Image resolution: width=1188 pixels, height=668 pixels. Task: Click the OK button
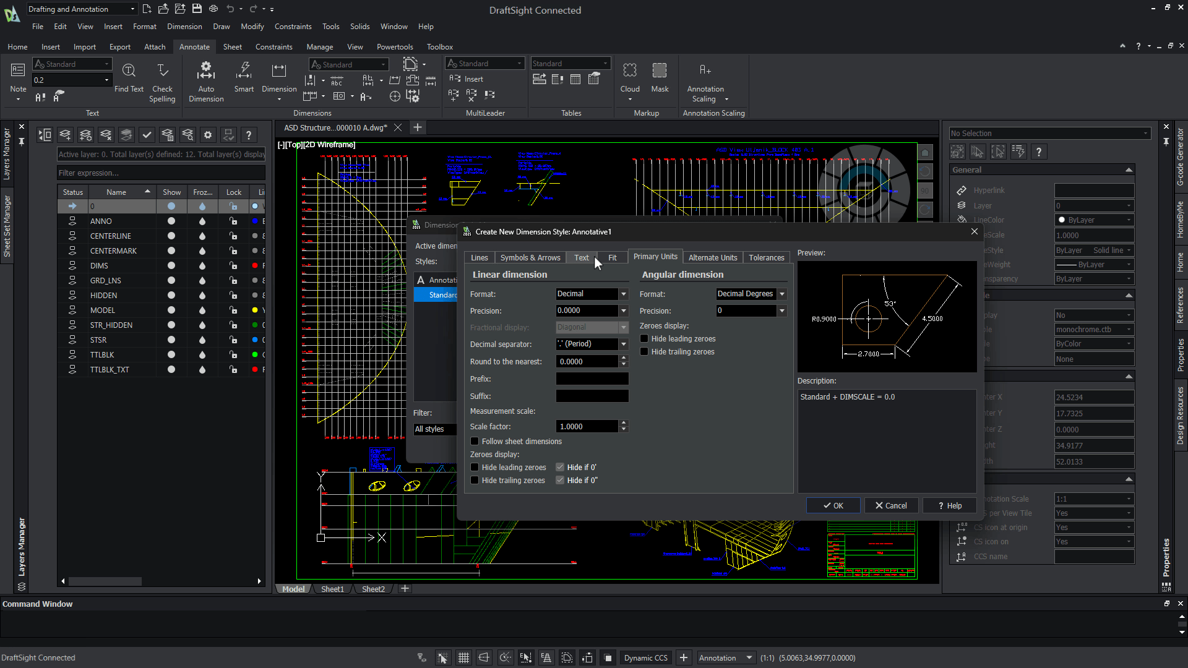point(833,506)
